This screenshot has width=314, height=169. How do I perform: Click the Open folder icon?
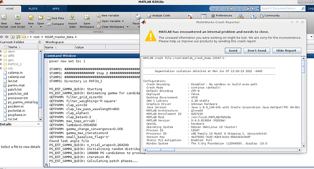pyautogui.click(x=41, y=17)
